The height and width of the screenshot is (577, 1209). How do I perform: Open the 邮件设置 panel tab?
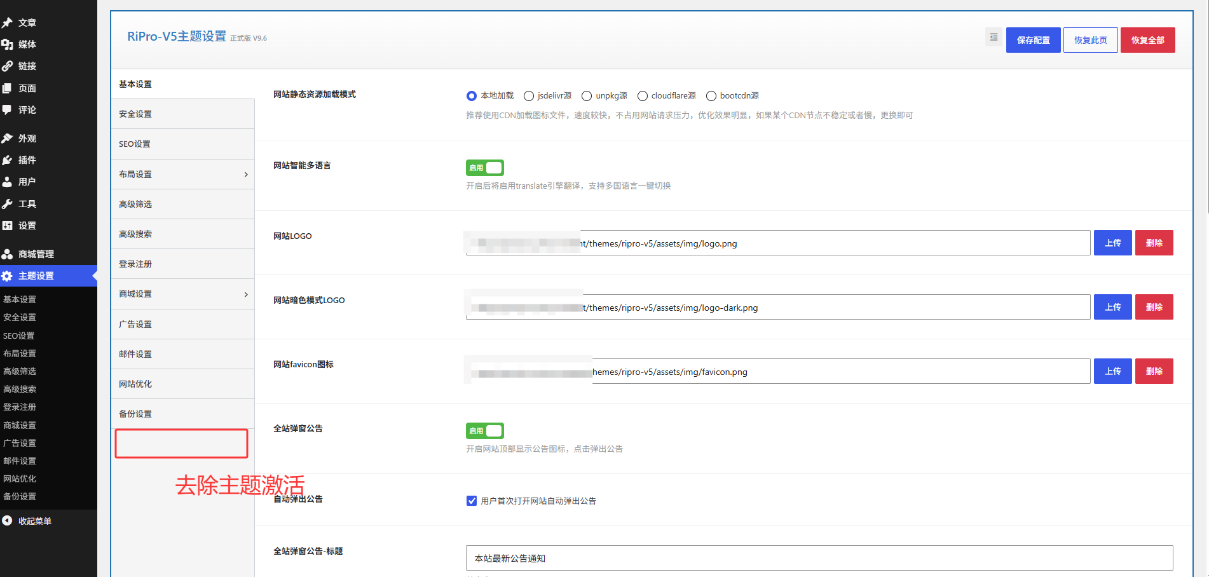tap(183, 355)
